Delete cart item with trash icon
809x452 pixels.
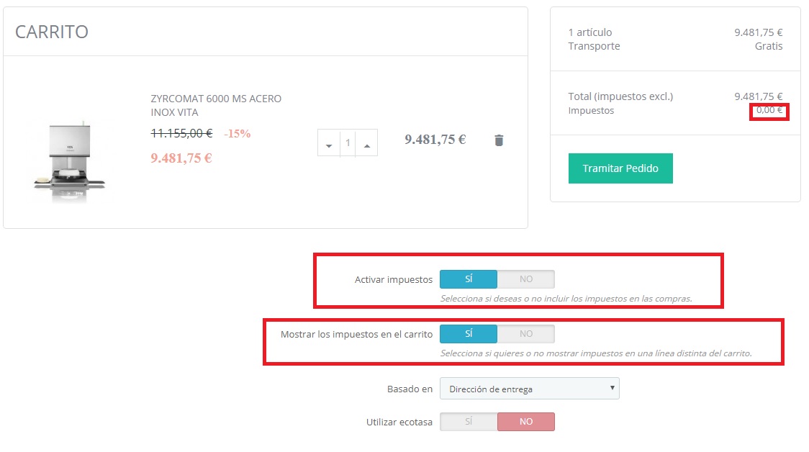(x=498, y=140)
